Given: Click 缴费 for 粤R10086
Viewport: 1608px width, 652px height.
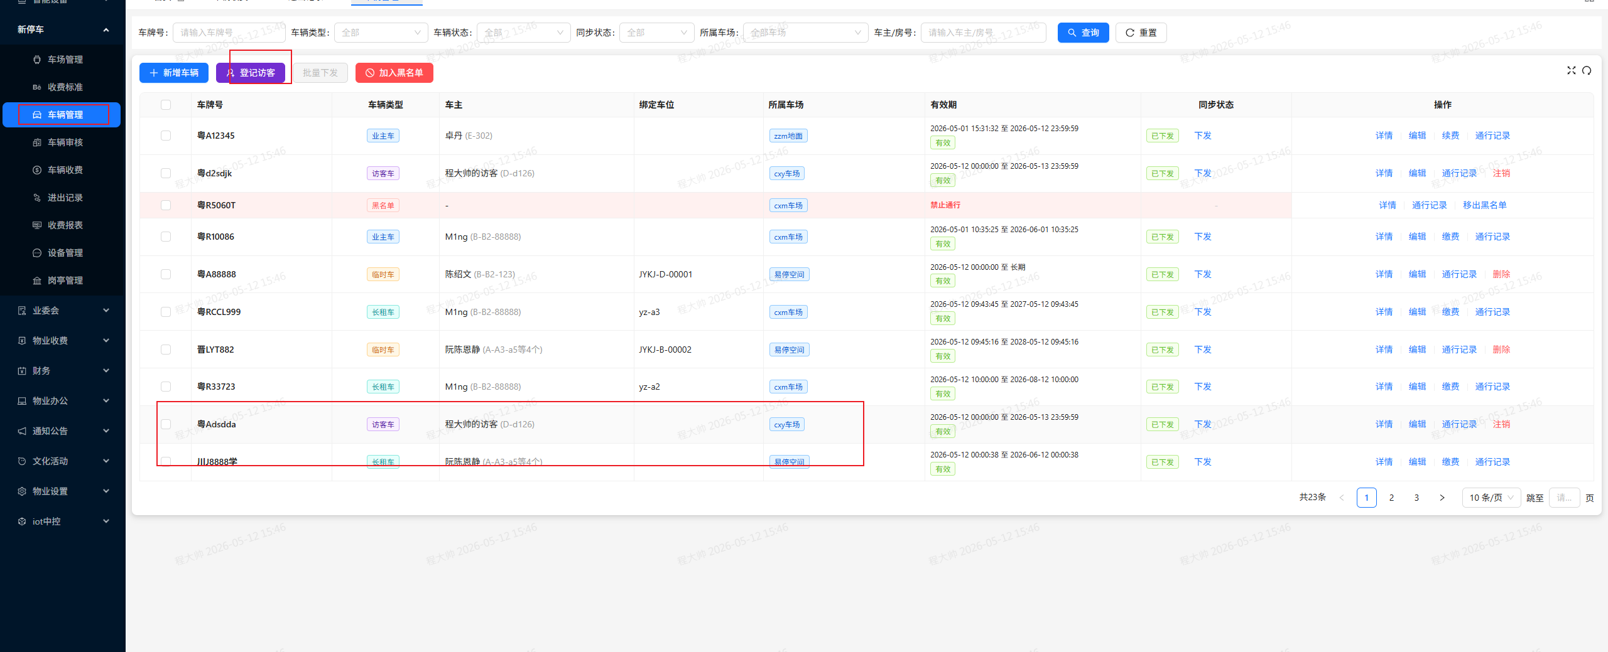Looking at the screenshot, I should [x=1450, y=237].
